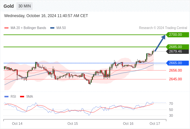Click the Oct 15 date axis label

click(x=72, y=124)
